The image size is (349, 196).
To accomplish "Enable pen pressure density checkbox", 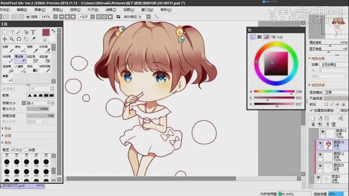I will coord(26,149).
